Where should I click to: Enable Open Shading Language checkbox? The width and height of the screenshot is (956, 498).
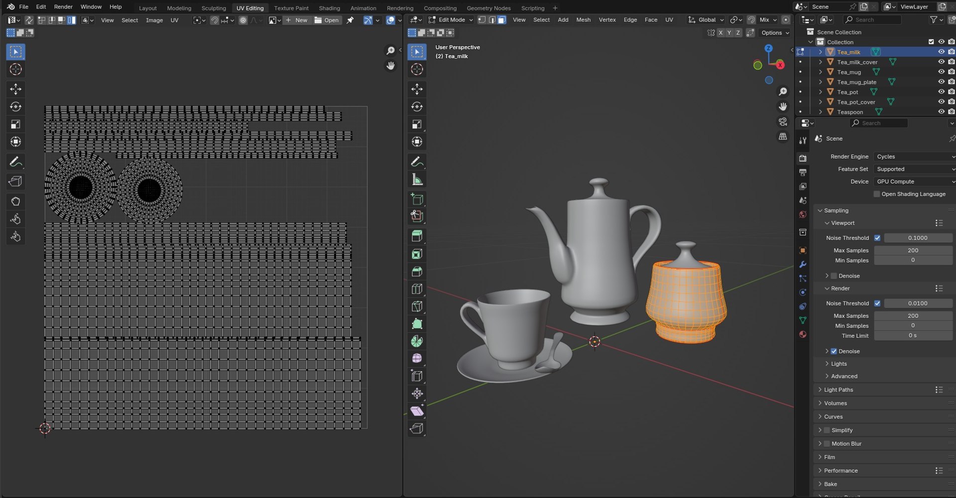(x=877, y=194)
